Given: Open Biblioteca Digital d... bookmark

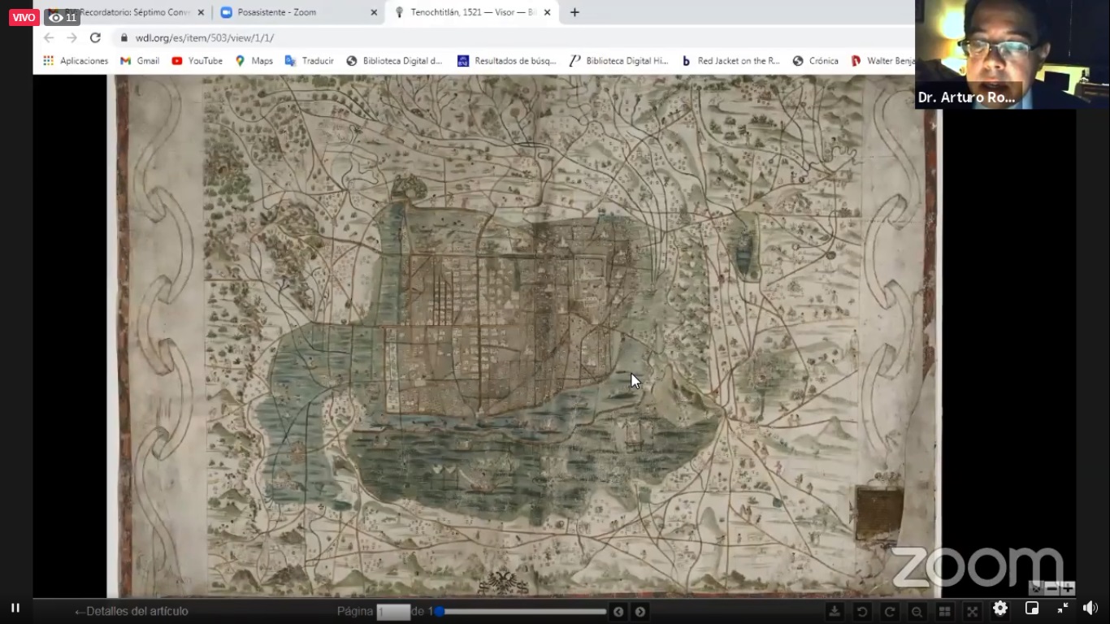Looking at the screenshot, I should coord(394,61).
